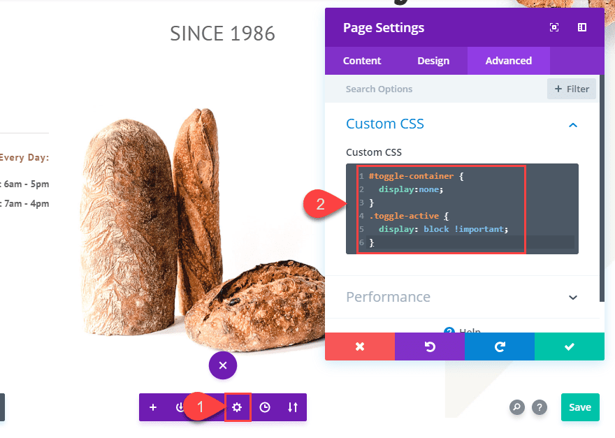
Task: Click the green Save button
Action: pyautogui.click(x=580, y=407)
